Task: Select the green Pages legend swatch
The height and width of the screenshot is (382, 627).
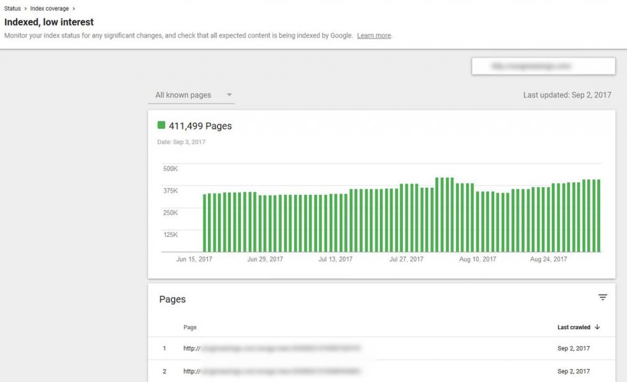Action: pos(161,125)
